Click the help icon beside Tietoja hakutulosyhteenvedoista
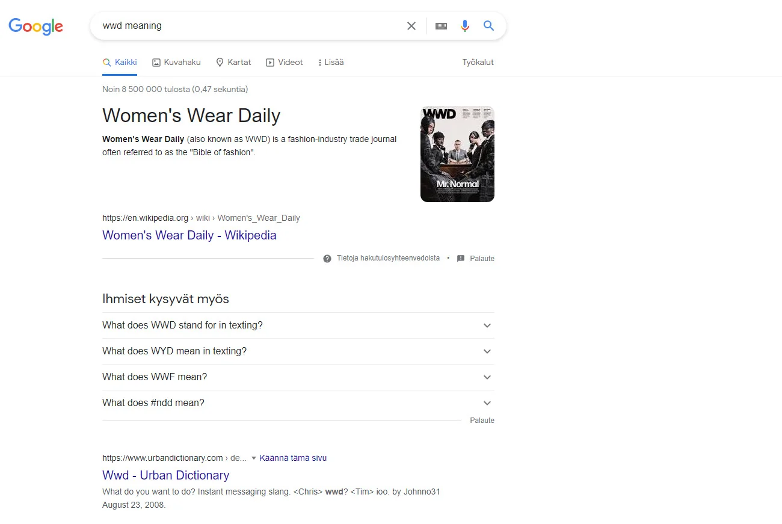This screenshot has width=782, height=524. coord(327,259)
